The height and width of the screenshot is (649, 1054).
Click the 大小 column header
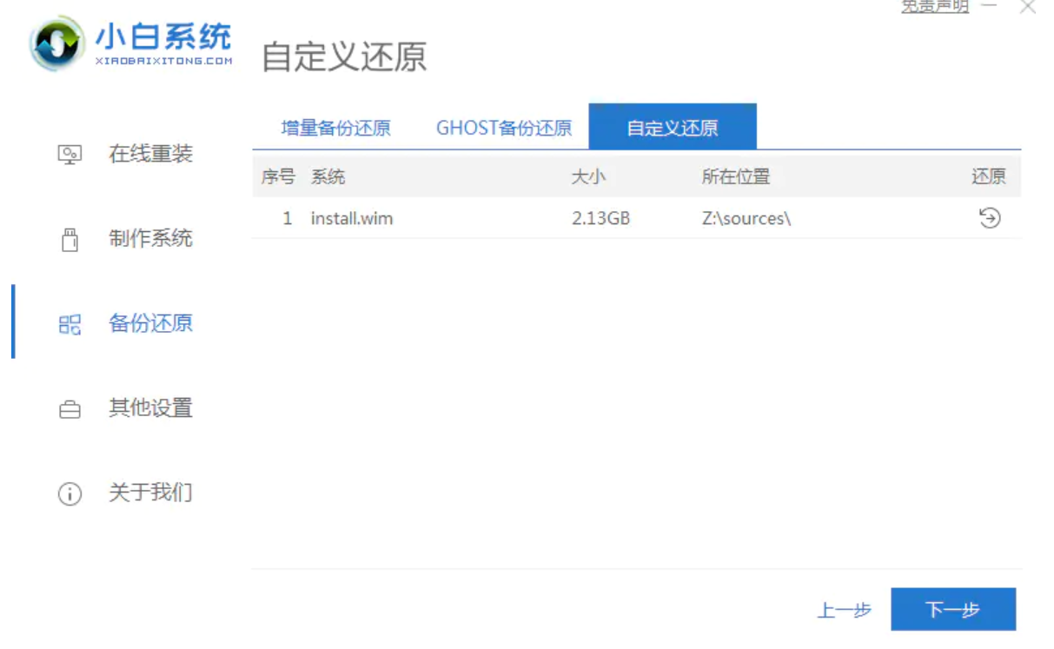(588, 177)
